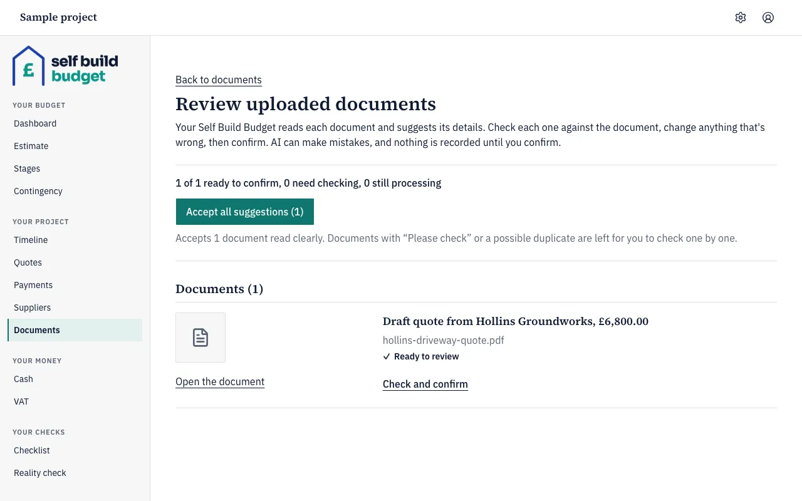
Task: Select Documents in the sidebar
Action: point(75,330)
